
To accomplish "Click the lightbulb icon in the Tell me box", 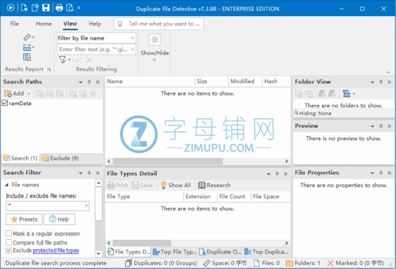I will pyautogui.click(x=120, y=24).
